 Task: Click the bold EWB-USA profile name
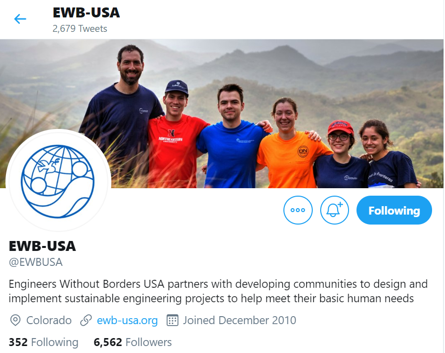coord(42,246)
